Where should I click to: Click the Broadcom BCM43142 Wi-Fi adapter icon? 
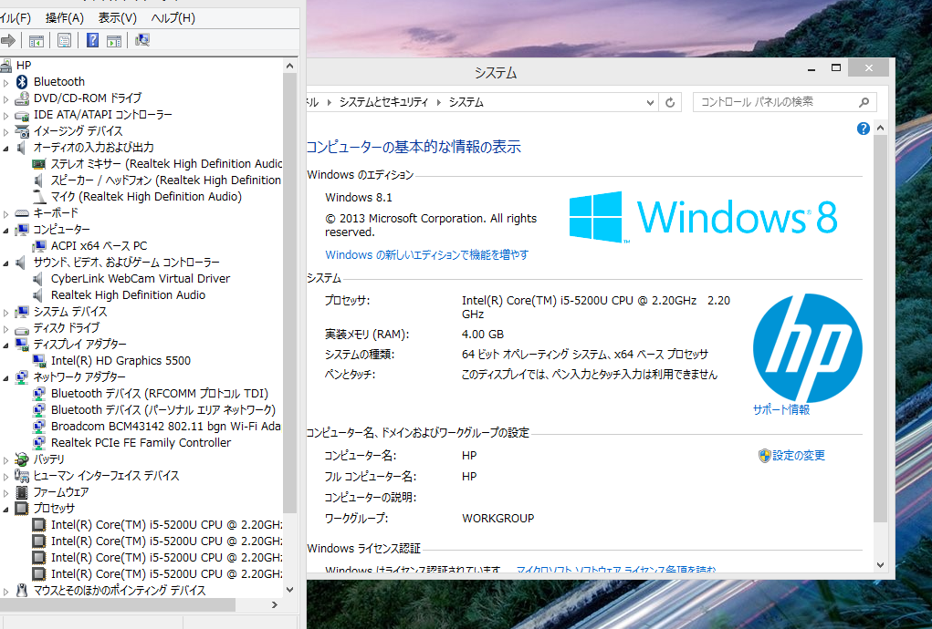(x=38, y=427)
